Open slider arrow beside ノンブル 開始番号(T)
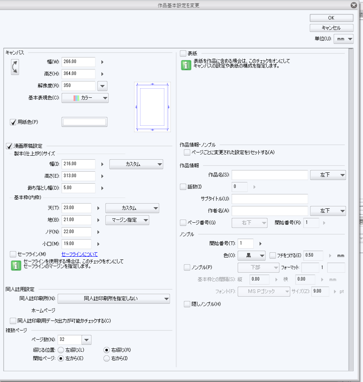The image size is (363, 382). click(260, 243)
